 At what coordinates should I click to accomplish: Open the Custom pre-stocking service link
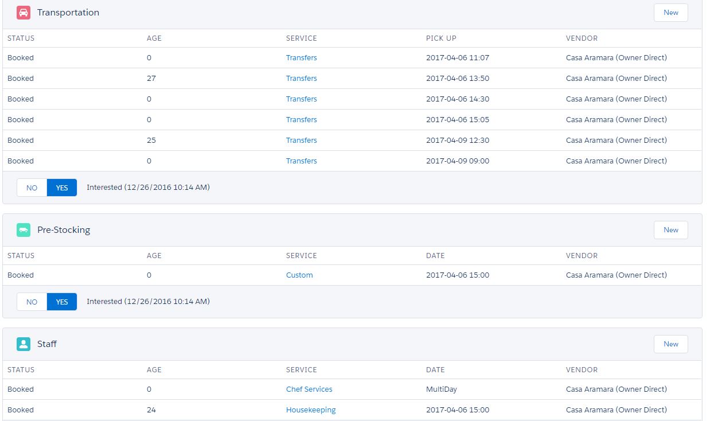coord(299,275)
